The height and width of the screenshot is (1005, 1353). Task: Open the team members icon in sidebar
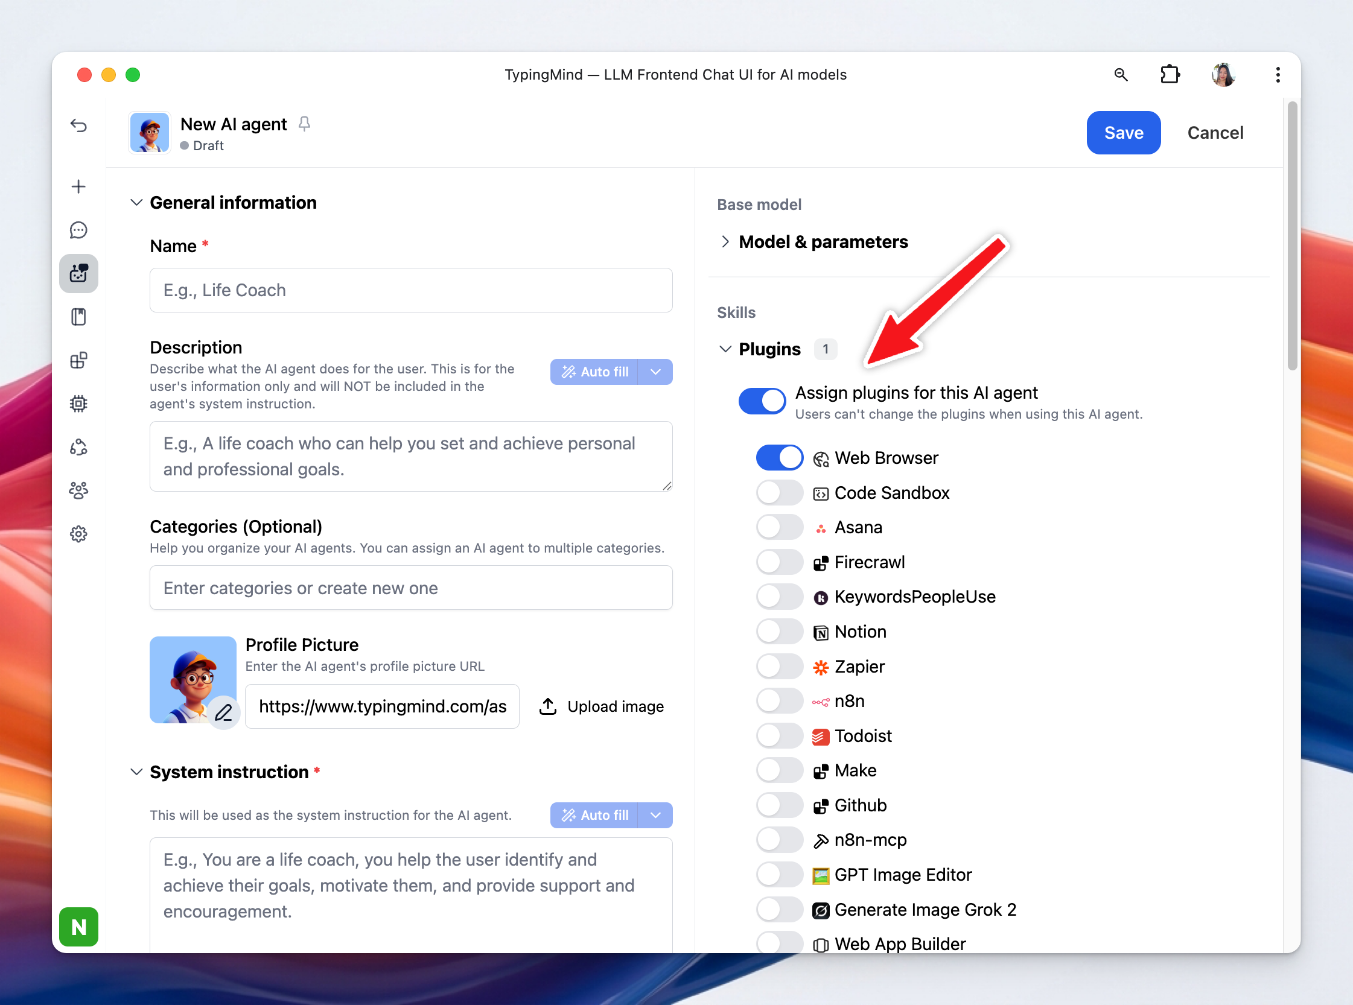pos(78,490)
